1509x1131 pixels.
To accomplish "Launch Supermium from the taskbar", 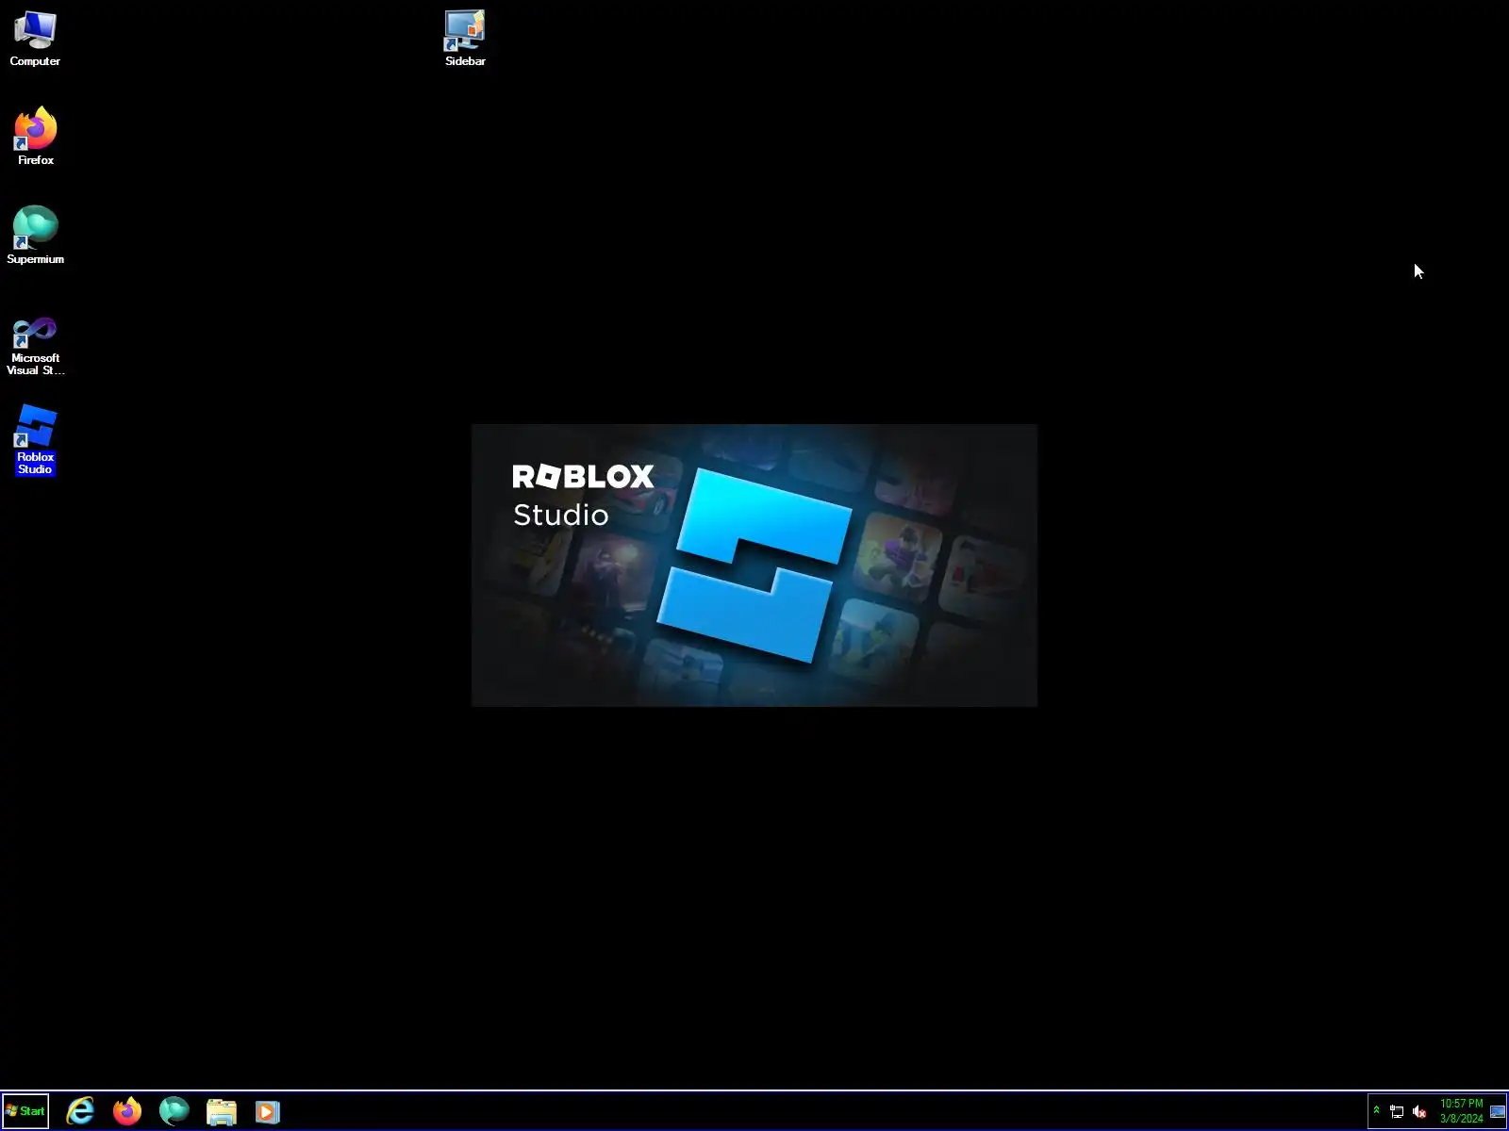I will [174, 1111].
